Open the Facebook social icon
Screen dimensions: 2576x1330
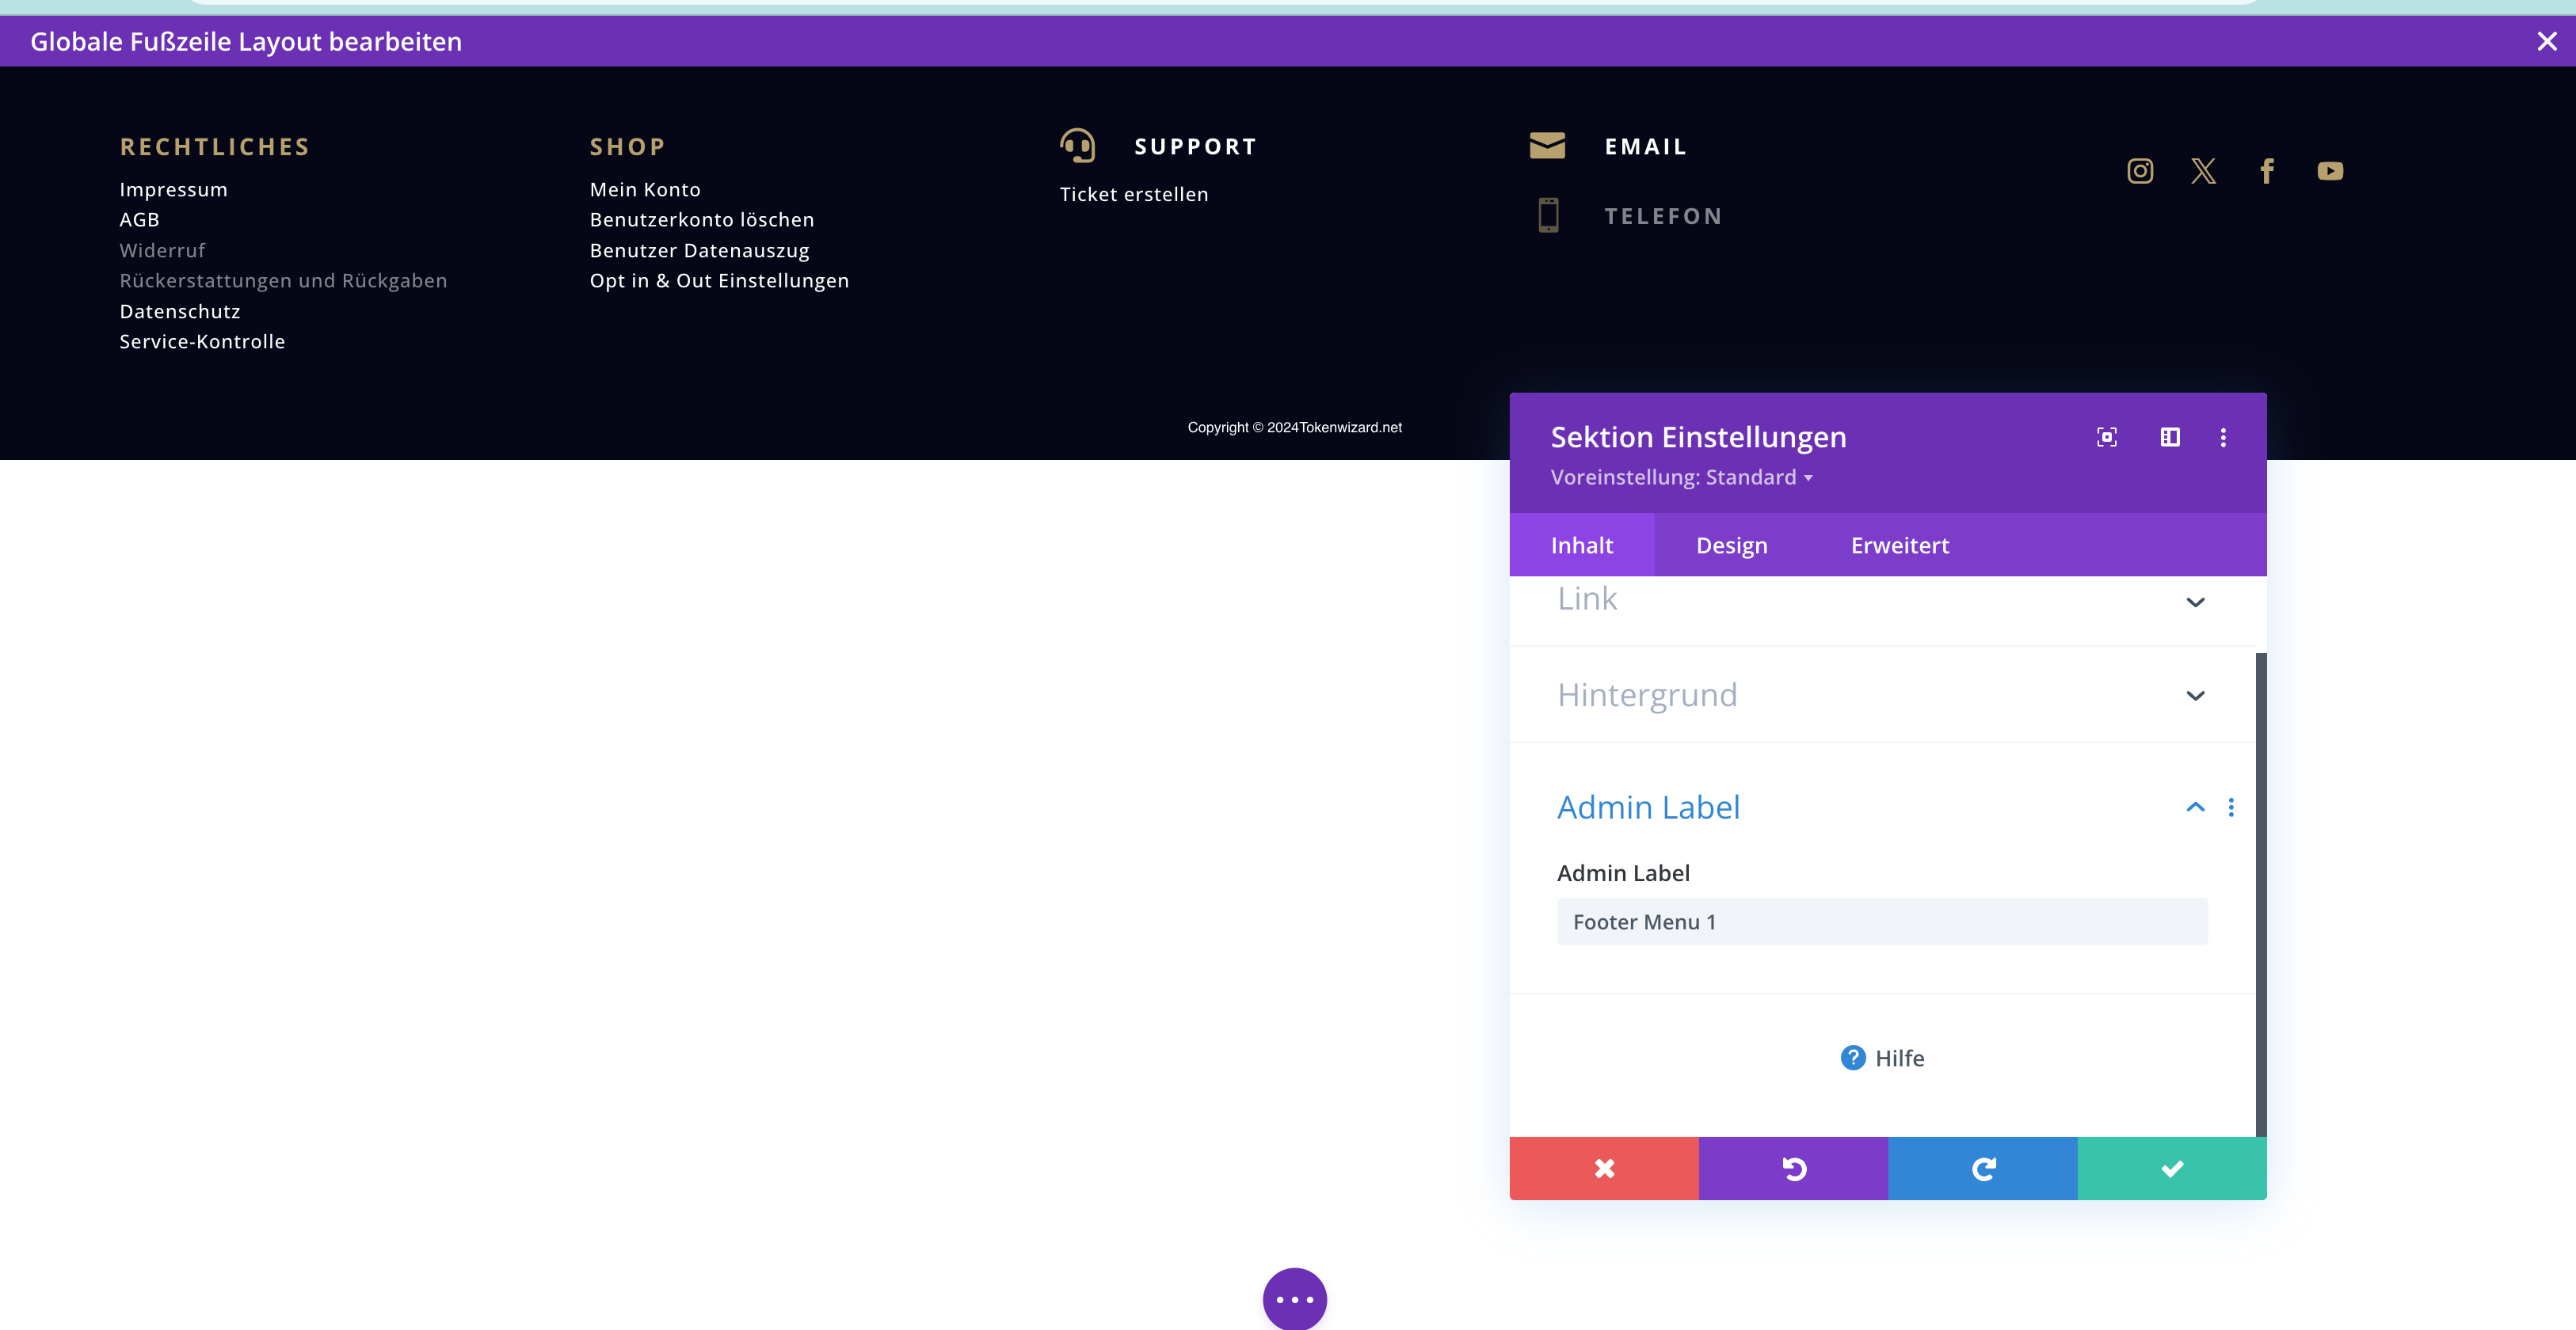point(2267,171)
